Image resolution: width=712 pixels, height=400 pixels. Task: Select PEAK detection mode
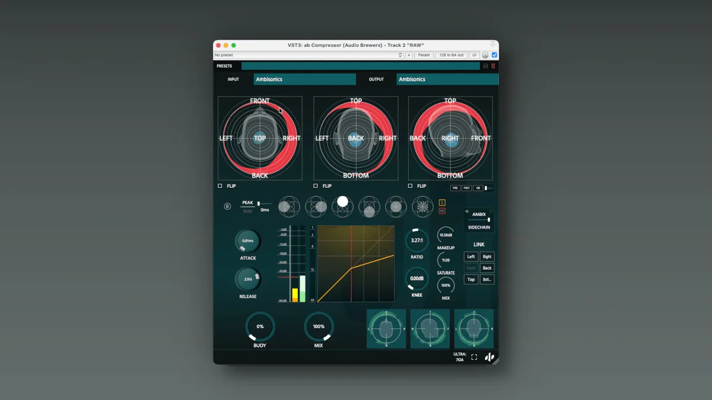247,203
